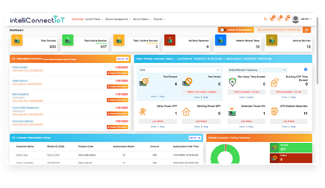Expand the Device Management menu
Image resolution: width=325 pixels, height=188 pixels.
tap(118, 19)
